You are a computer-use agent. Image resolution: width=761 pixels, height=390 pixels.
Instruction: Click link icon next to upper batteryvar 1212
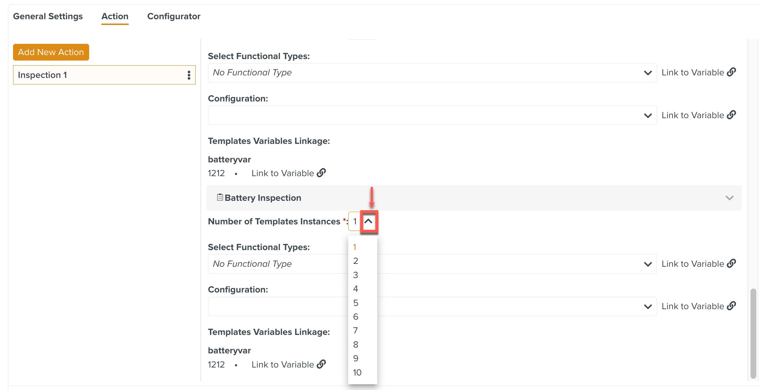[x=321, y=173]
